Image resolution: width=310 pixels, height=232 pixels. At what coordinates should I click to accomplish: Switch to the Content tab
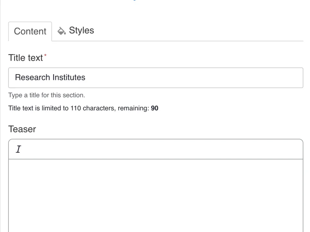30,31
